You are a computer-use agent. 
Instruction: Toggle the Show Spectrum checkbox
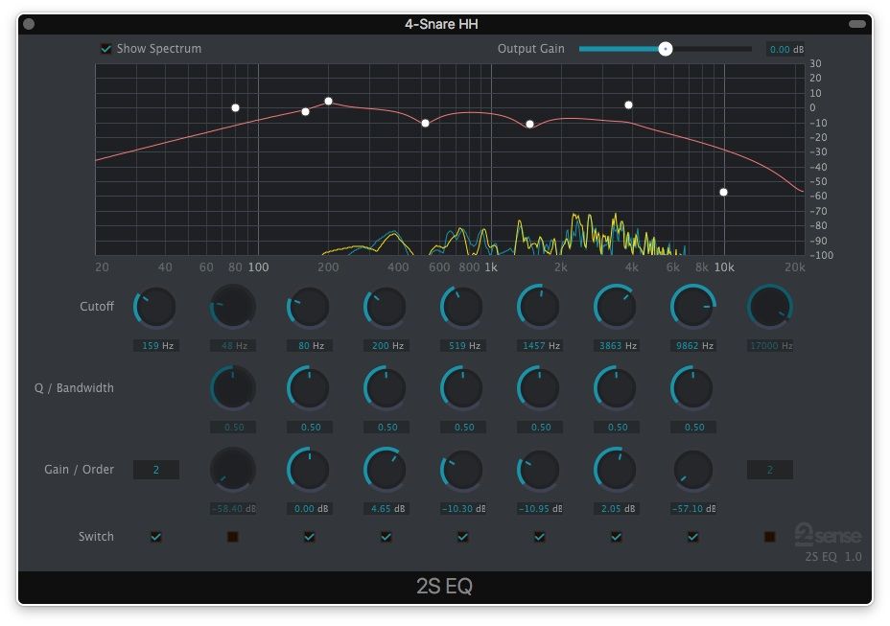(106, 49)
